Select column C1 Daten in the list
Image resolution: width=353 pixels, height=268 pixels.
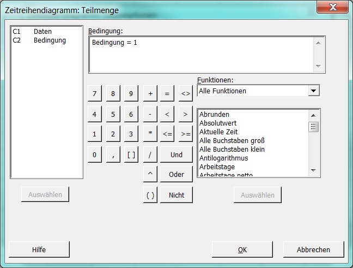tap(46, 31)
